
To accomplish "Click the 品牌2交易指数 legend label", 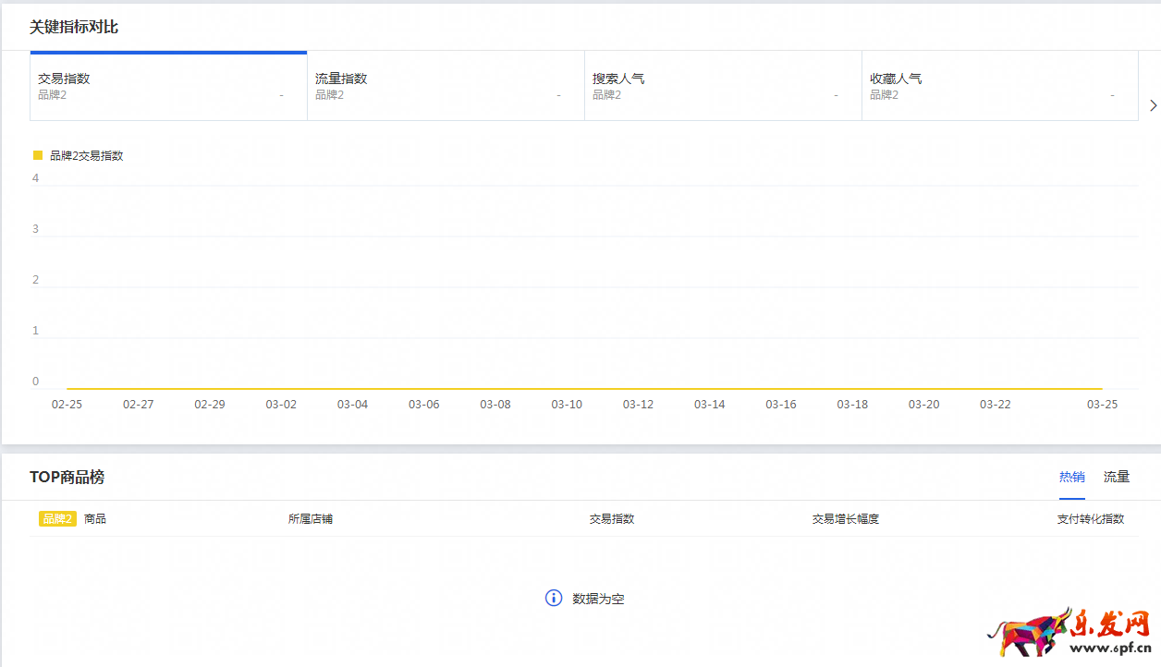I will (x=87, y=156).
